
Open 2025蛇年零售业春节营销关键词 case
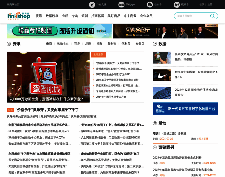click(183, 170)
